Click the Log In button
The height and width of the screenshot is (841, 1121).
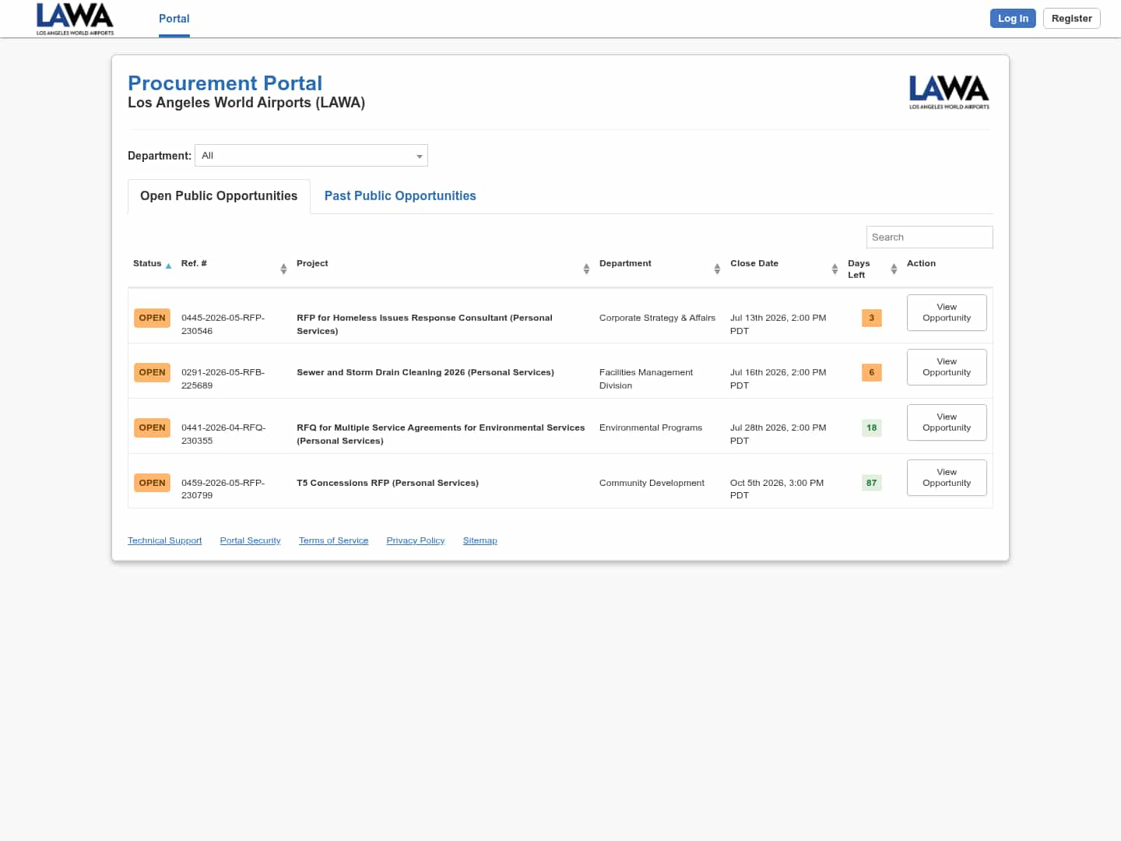point(1013,19)
